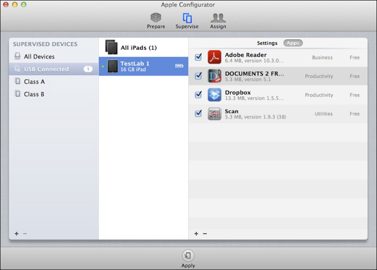This screenshot has height=270, width=377.
Task: Click the Productivity category for Dropbox
Action: coord(319,95)
